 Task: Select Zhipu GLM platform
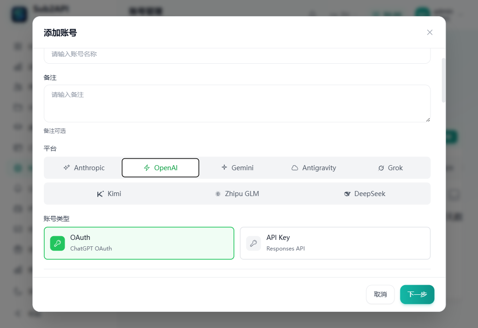point(237,194)
